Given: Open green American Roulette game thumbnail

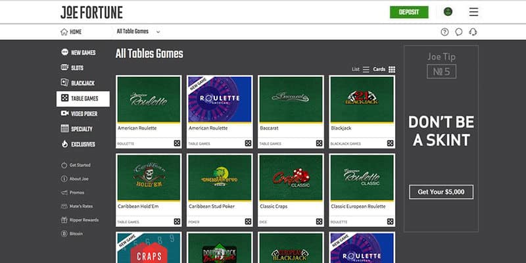Looking at the screenshot, I should (149, 99).
